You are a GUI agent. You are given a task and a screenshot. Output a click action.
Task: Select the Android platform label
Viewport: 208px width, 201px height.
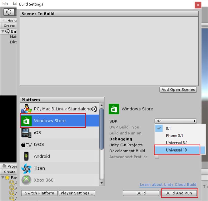coord(42,157)
